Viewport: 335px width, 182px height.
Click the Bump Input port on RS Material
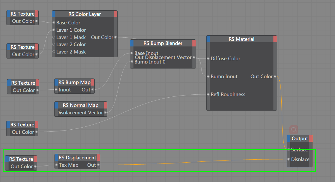tap(208, 76)
